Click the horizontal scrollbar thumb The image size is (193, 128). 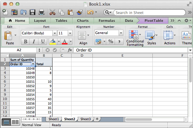[x=139, y=120]
